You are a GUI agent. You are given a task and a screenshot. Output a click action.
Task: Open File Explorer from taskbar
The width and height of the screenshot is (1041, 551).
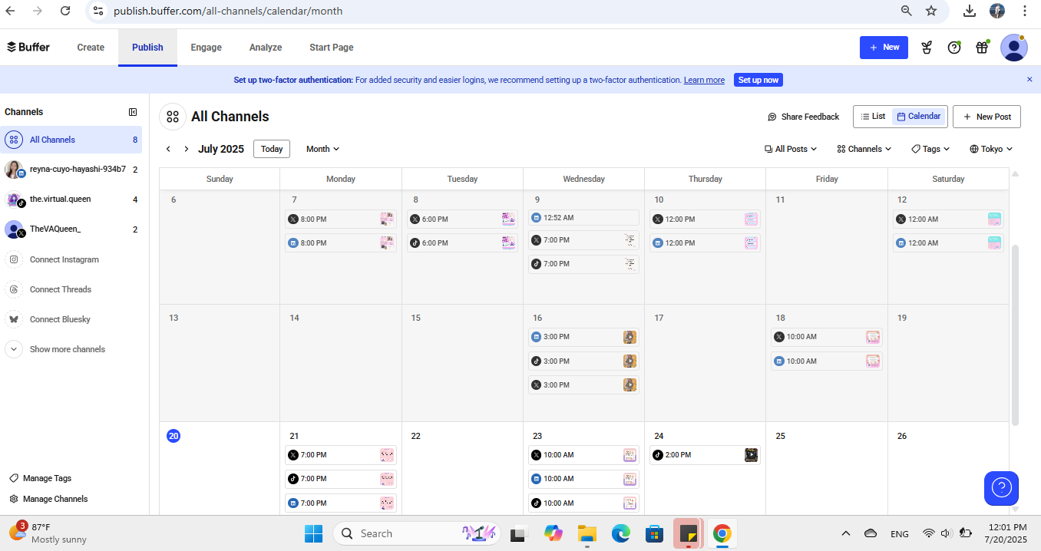[x=587, y=533]
